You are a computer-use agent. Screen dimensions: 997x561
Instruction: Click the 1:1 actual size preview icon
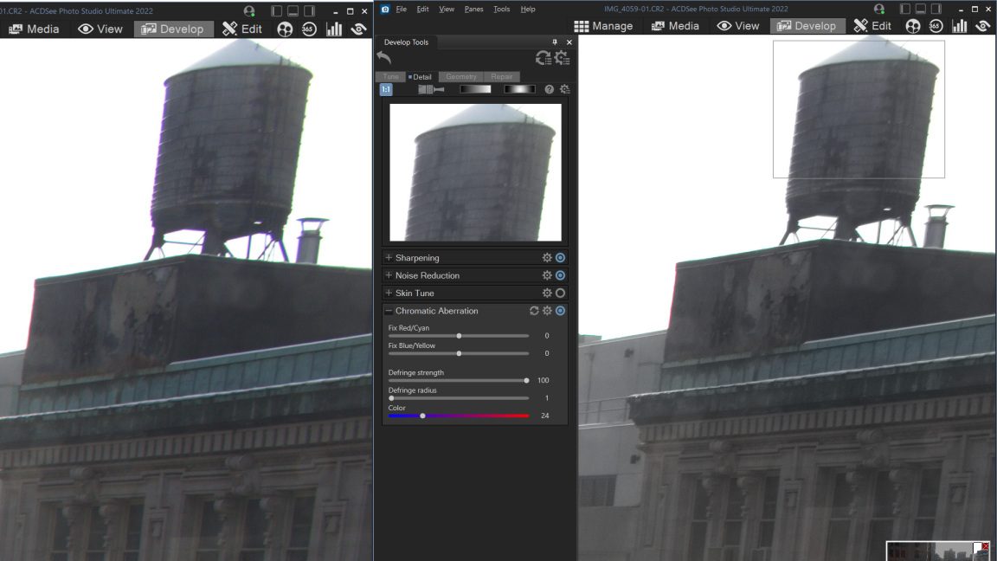point(386,89)
